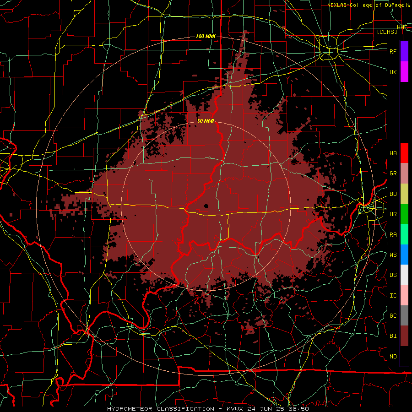Click the UK magenta legend swatch

pyautogui.click(x=404, y=72)
